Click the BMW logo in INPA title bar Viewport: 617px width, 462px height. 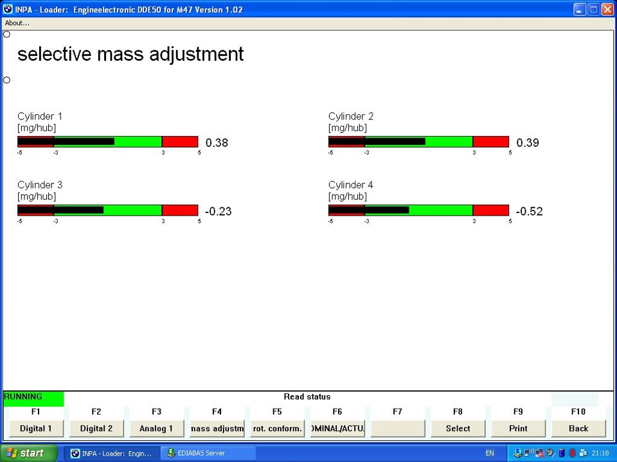coord(8,9)
